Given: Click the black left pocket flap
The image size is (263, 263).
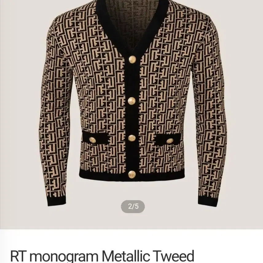Looking at the screenshot, I should tap(95, 138).
